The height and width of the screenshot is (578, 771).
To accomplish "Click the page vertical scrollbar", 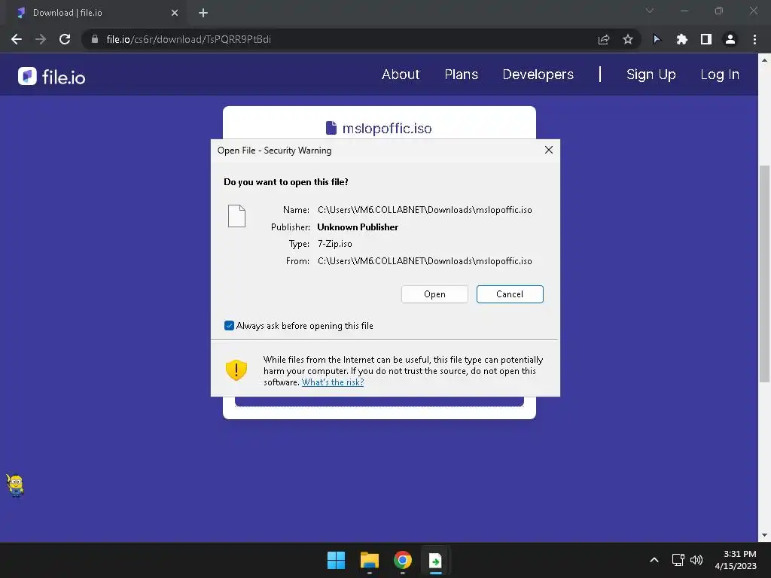I will [764, 274].
